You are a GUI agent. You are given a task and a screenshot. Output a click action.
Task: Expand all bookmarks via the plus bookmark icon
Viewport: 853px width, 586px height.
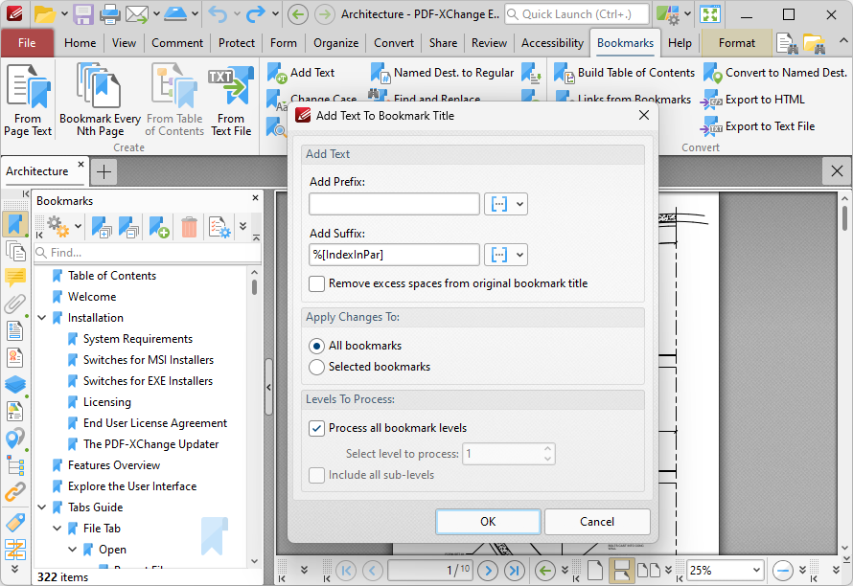pos(102,227)
